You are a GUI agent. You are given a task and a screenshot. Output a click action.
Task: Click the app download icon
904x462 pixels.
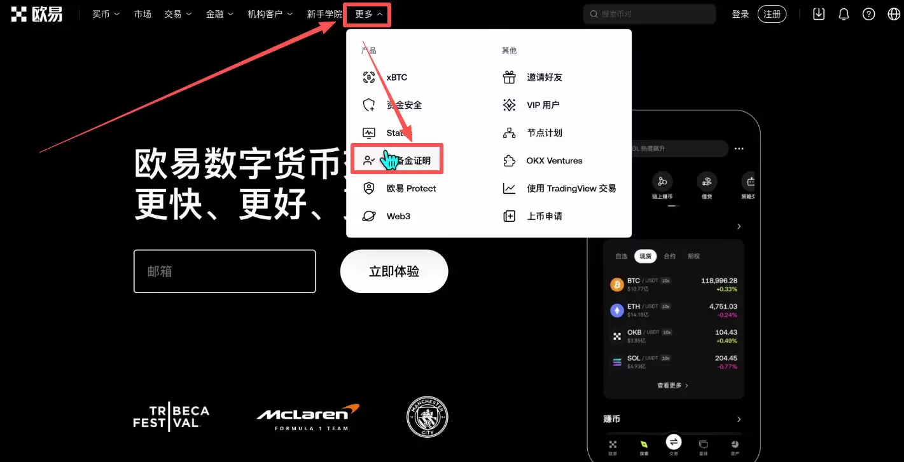818,13
